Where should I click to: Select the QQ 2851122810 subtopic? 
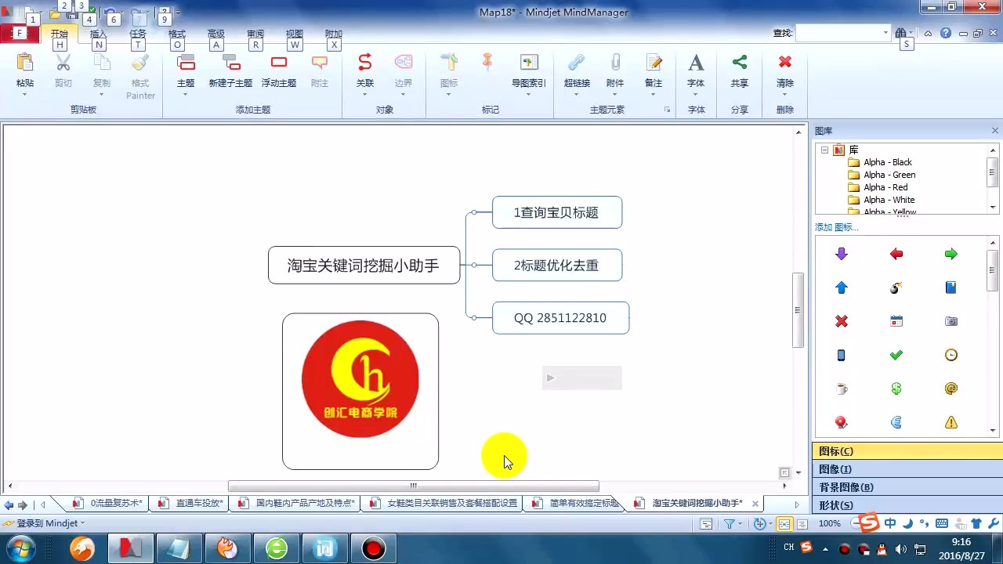pos(560,318)
